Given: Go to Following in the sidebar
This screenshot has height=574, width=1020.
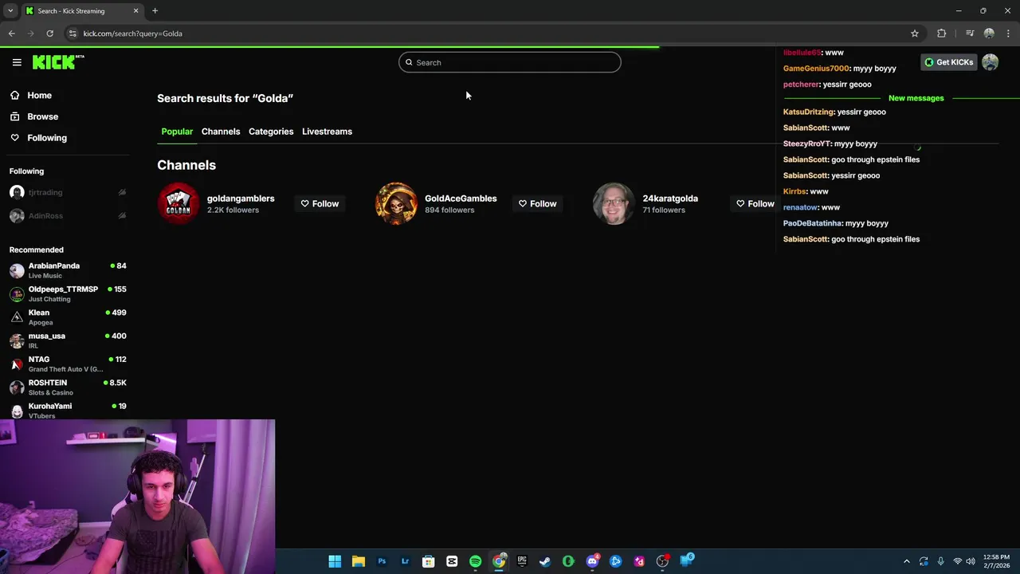Looking at the screenshot, I should pyautogui.click(x=38, y=138).
